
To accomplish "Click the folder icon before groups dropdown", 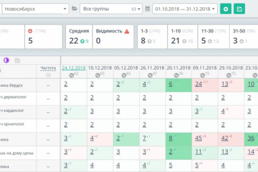I will pyautogui.click(x=75, y=9).
